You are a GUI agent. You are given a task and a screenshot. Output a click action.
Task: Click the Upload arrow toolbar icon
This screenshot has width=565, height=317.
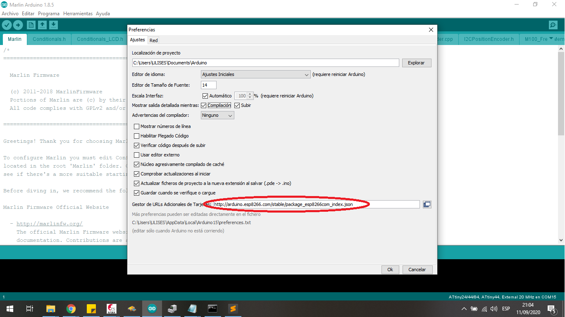coord(18,25)
